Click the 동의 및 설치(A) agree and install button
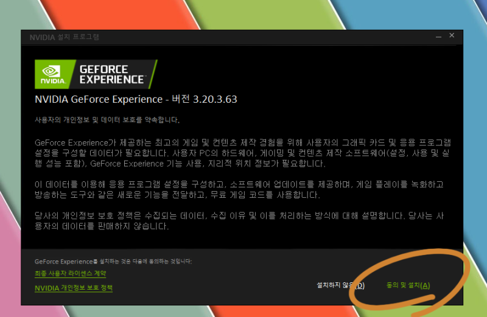The image size is (487, 317). point(408,285)
